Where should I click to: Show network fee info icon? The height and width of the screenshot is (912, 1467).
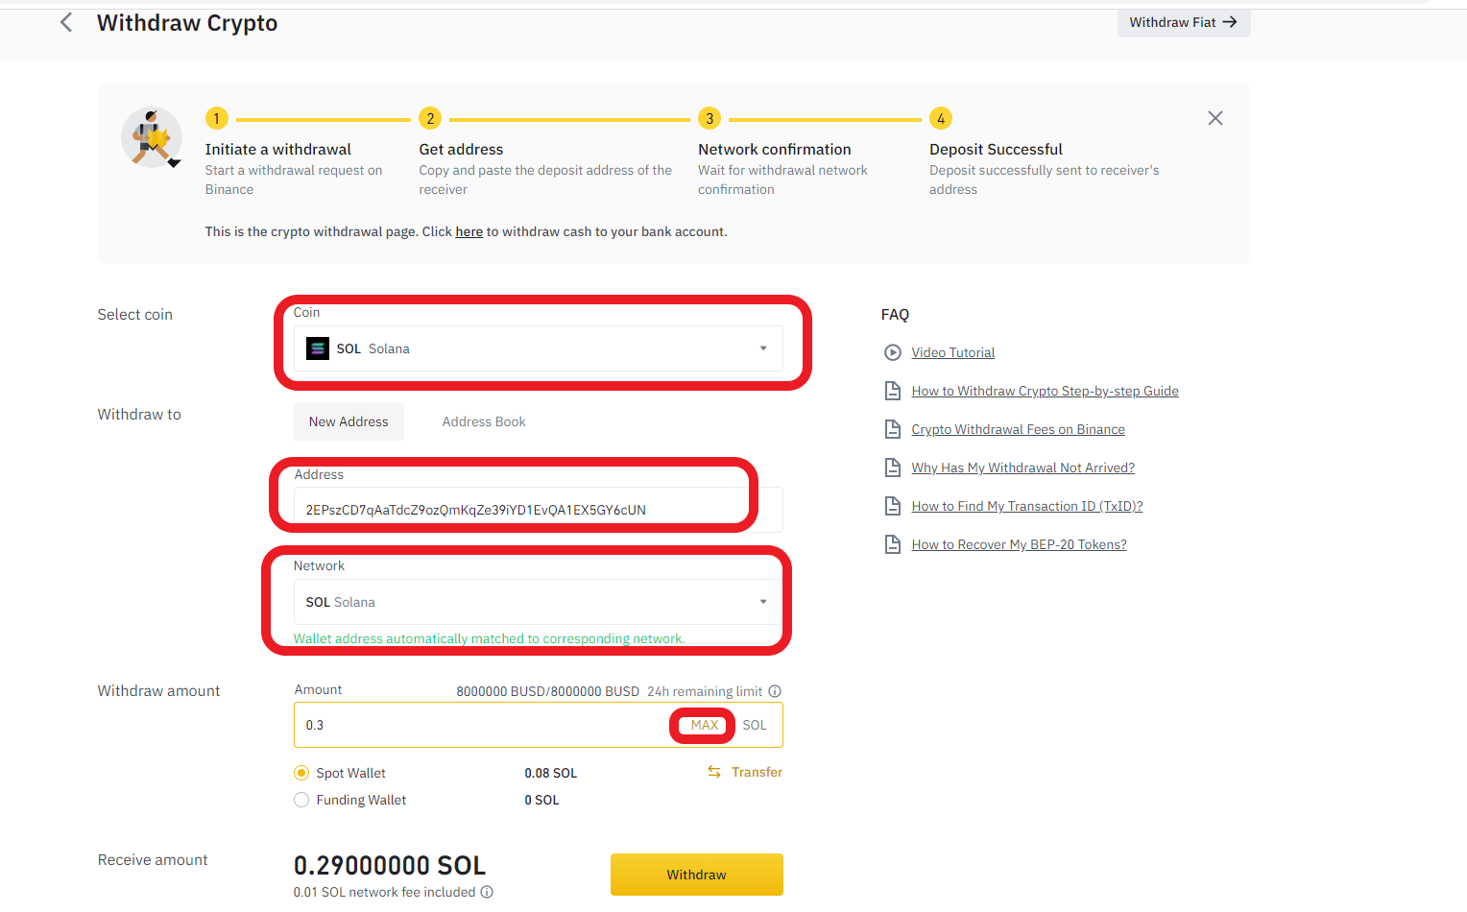tap(487, 892)
